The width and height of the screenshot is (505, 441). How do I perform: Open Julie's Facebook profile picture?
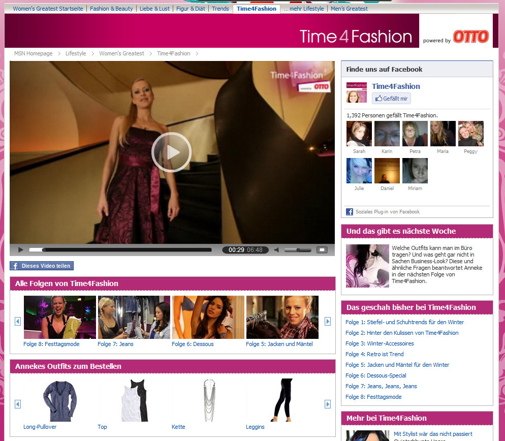pos(359,171)
